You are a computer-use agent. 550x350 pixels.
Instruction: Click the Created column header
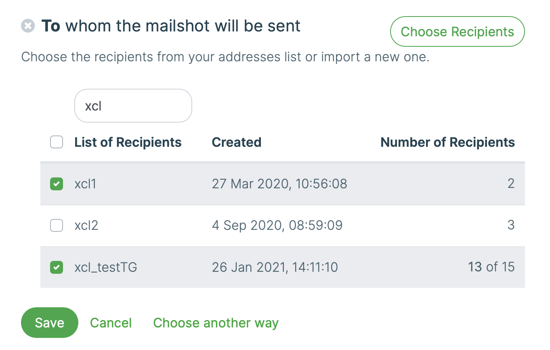point(237,142)
